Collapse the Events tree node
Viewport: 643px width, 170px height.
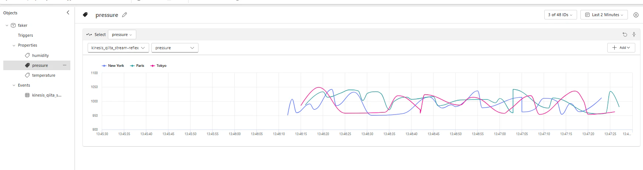14,85
